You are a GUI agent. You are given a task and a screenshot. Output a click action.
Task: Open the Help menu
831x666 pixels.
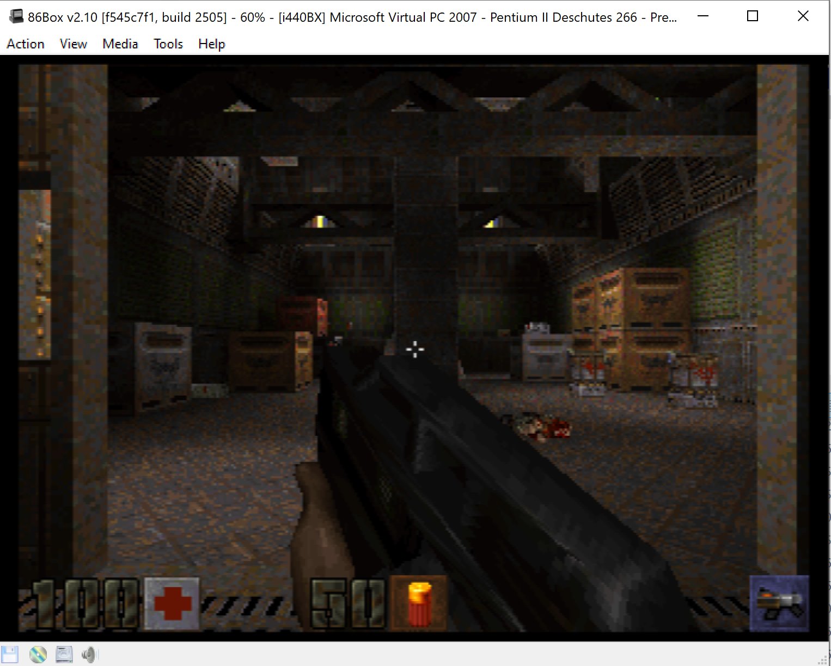[x=212, y=44]
